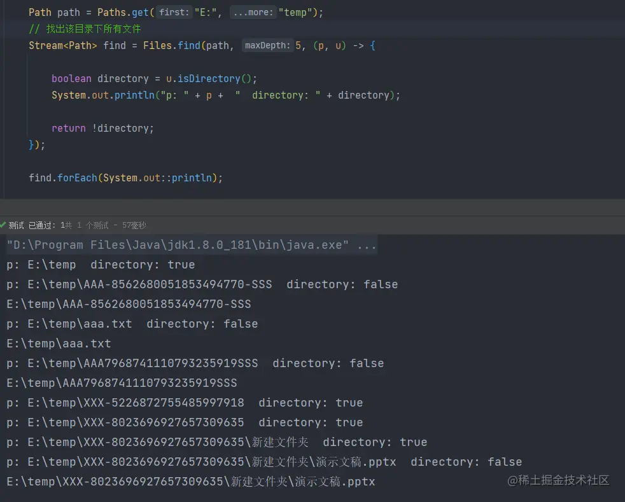Click line 'p: ...\新建文件夹 directory: true'
Viewport: 625px width, 502px height.
click(x=217, y=442)
